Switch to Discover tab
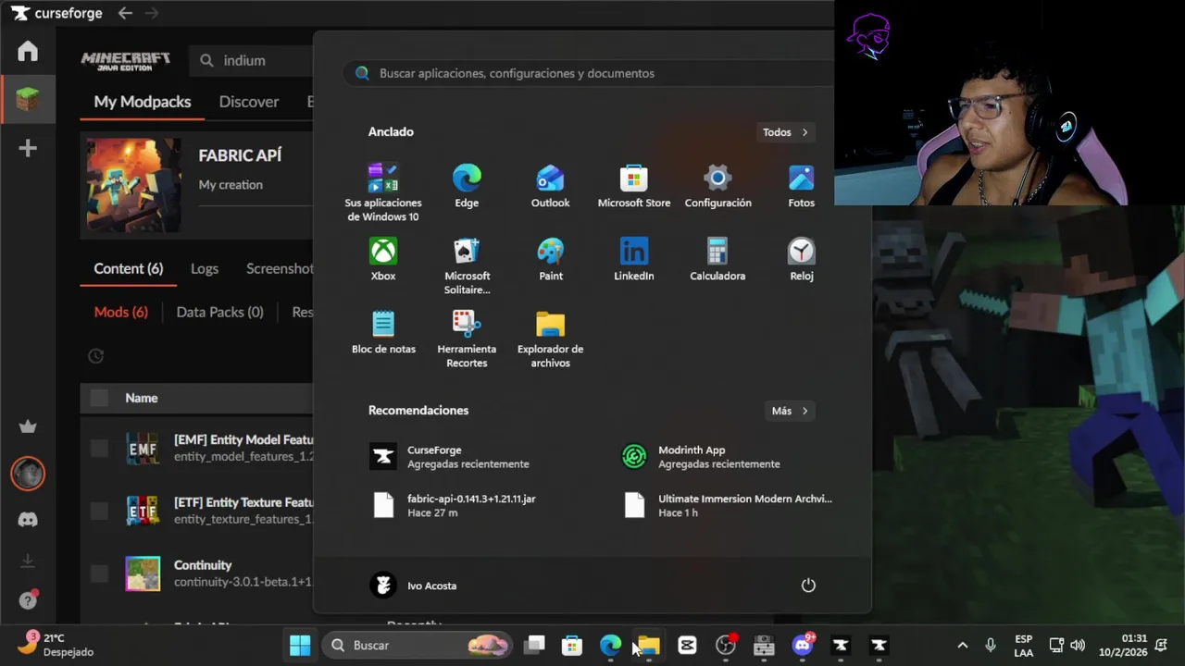1185x666 pixels. 249,102
